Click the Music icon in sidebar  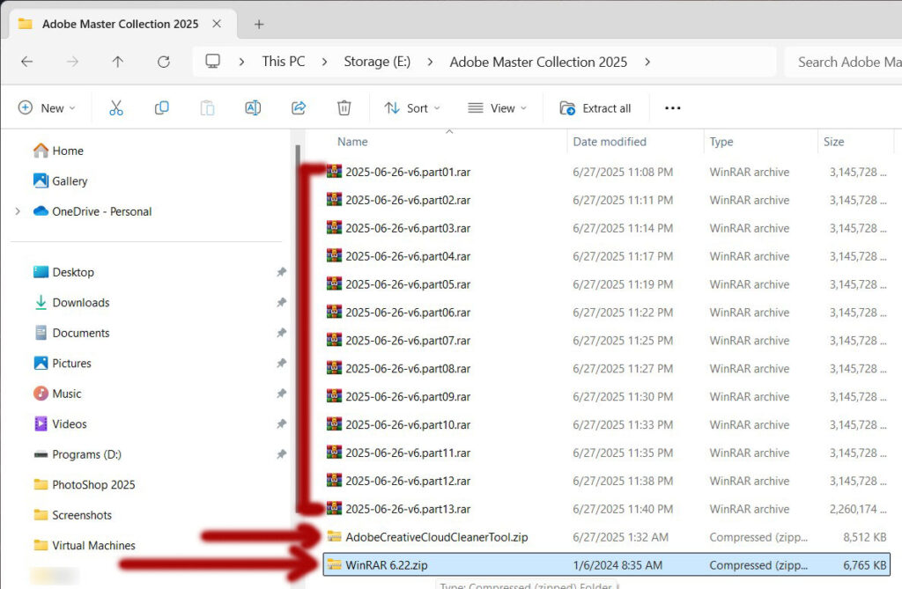tap(41, 394)
